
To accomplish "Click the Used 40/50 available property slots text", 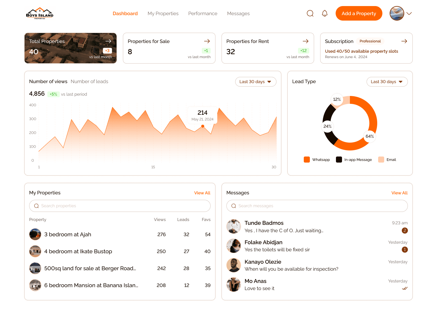I will [x=361, y=51].
